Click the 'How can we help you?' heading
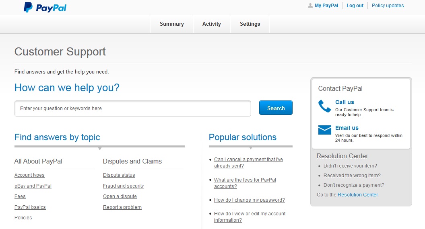Viewport: 425px width, 229px height. [67, 88]
